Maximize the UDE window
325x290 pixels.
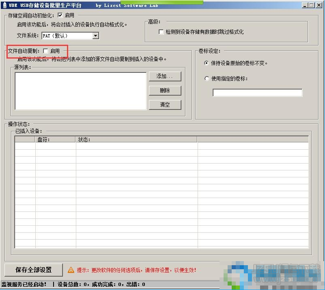tap(311, 5)
